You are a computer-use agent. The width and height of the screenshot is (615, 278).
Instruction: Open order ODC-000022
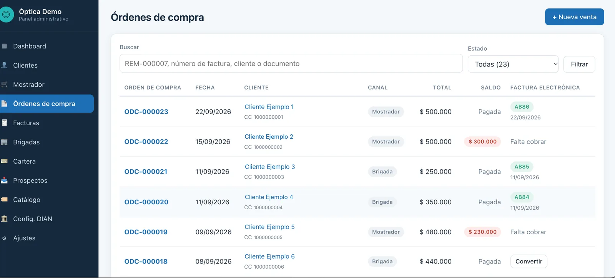click(146, 142)
